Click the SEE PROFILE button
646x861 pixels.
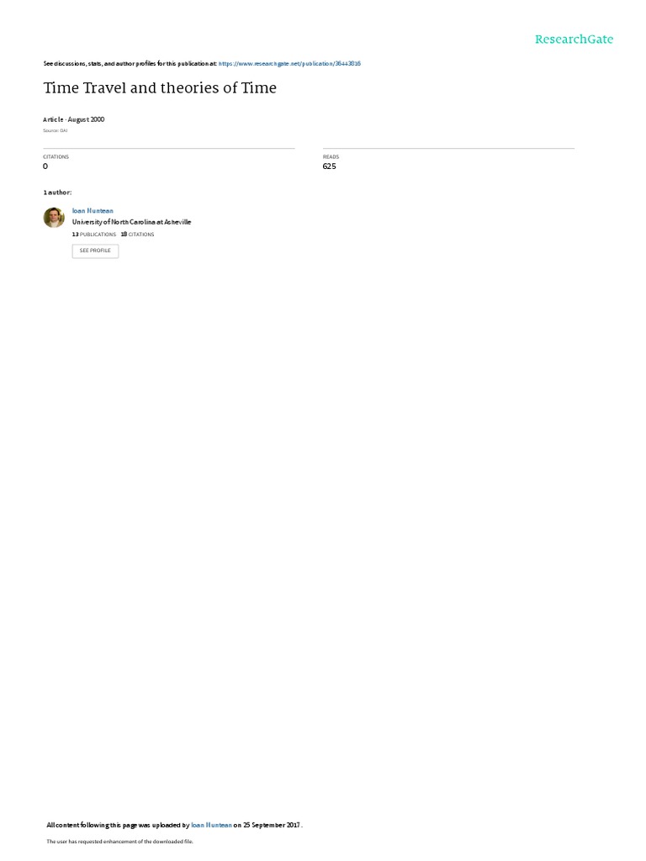(x=95, y=251)
